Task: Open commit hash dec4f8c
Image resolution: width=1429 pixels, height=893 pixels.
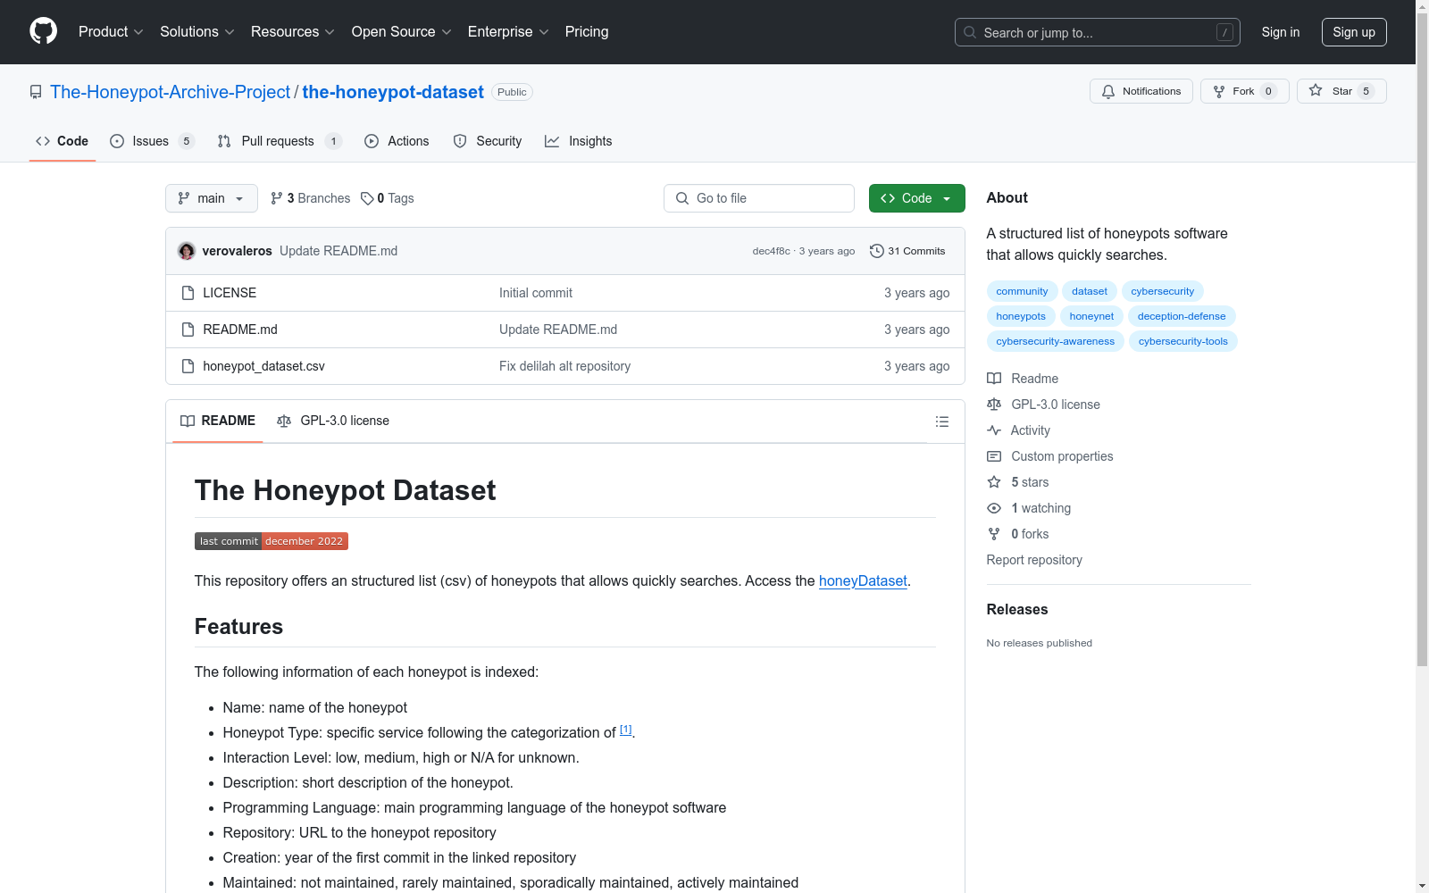Action: click(x=772, y=251)
